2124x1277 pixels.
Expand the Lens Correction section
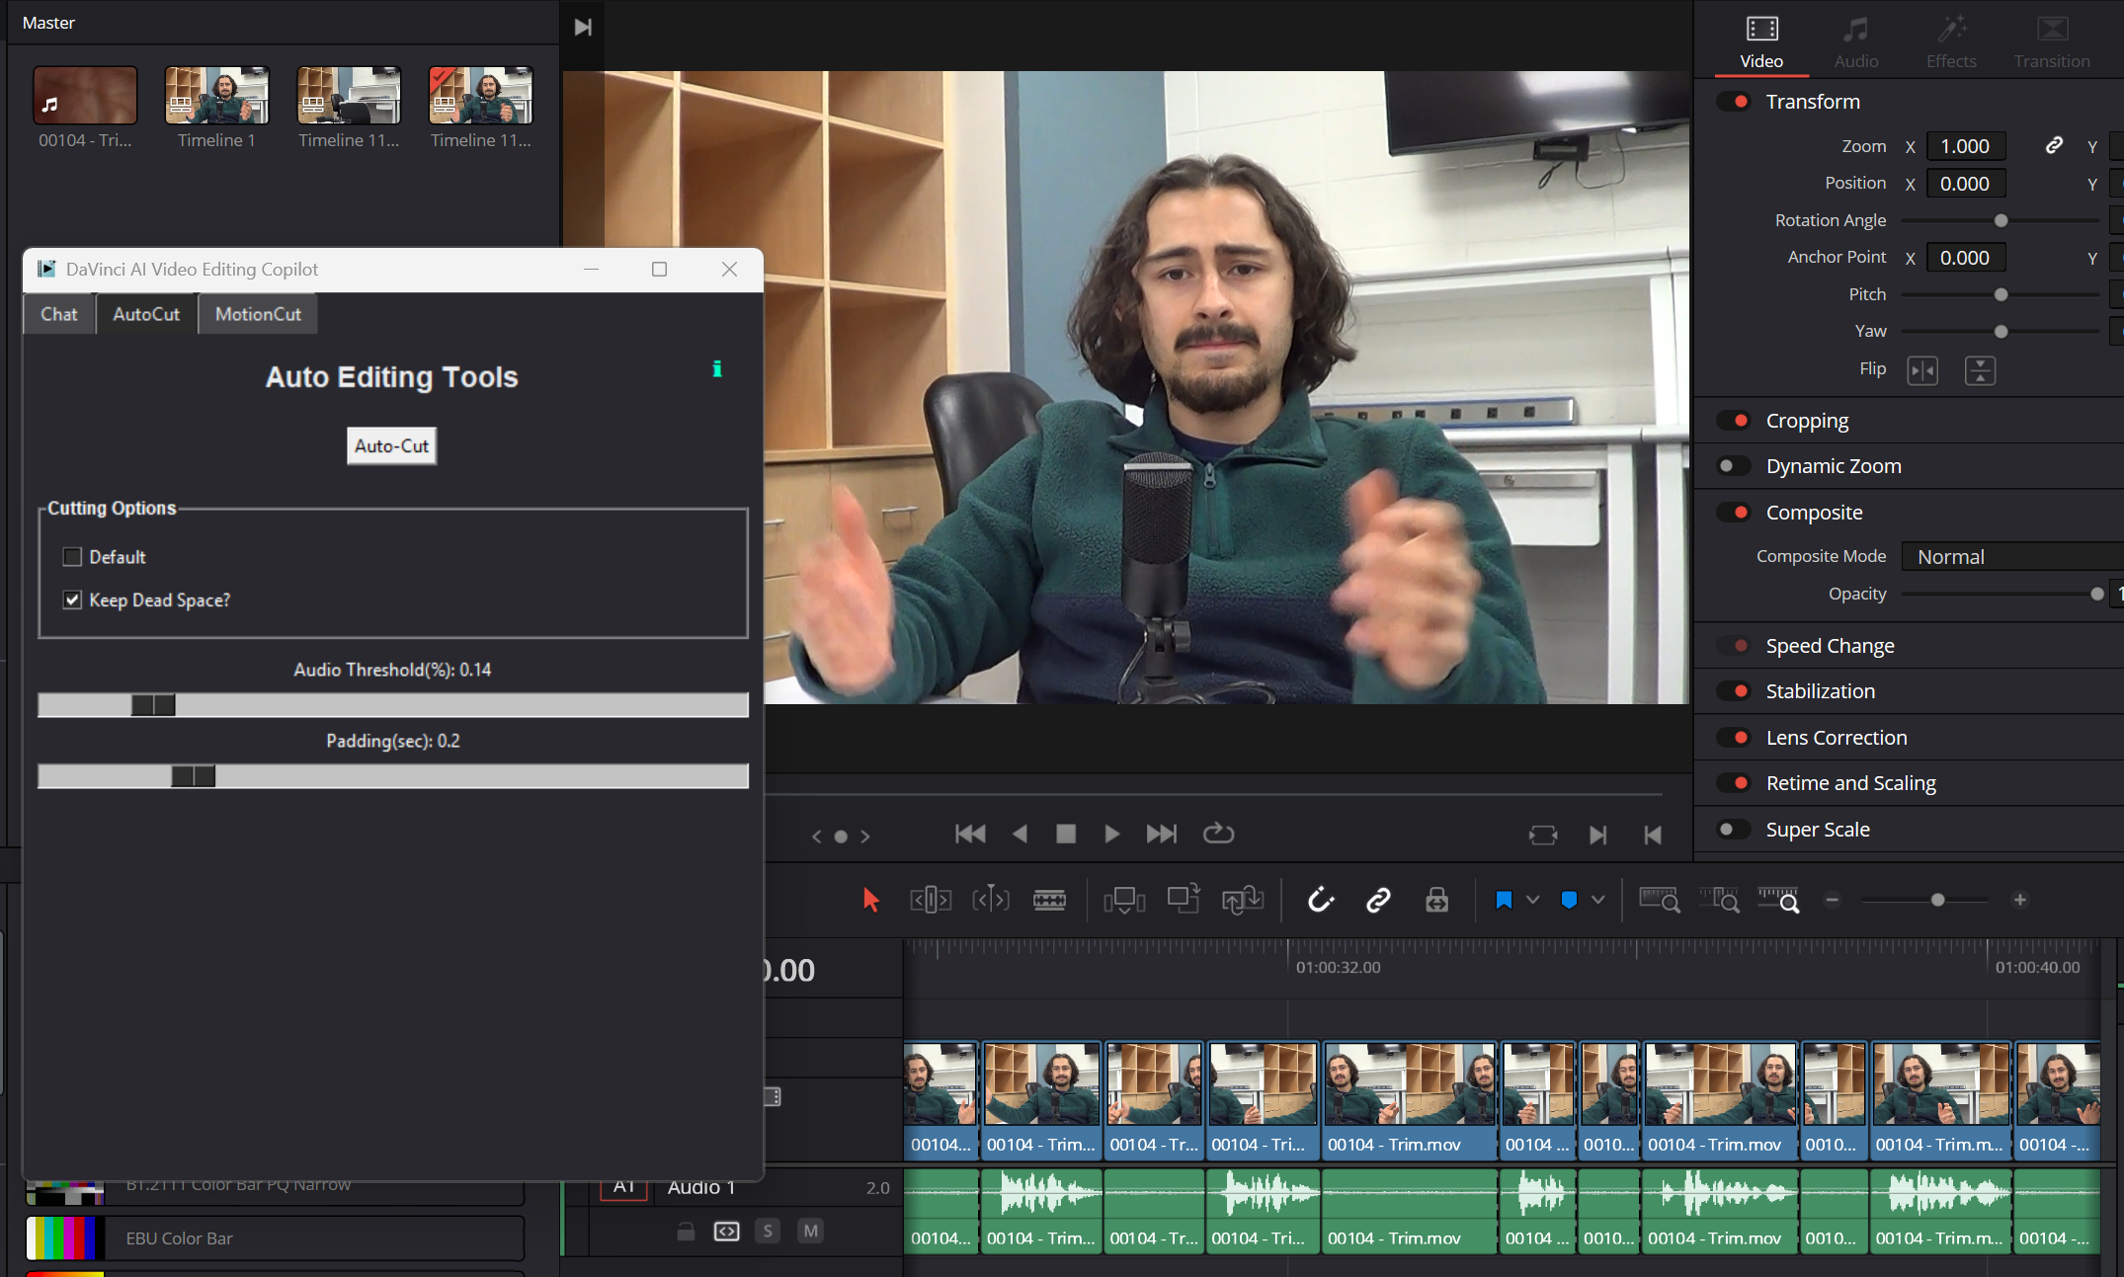1836,738
